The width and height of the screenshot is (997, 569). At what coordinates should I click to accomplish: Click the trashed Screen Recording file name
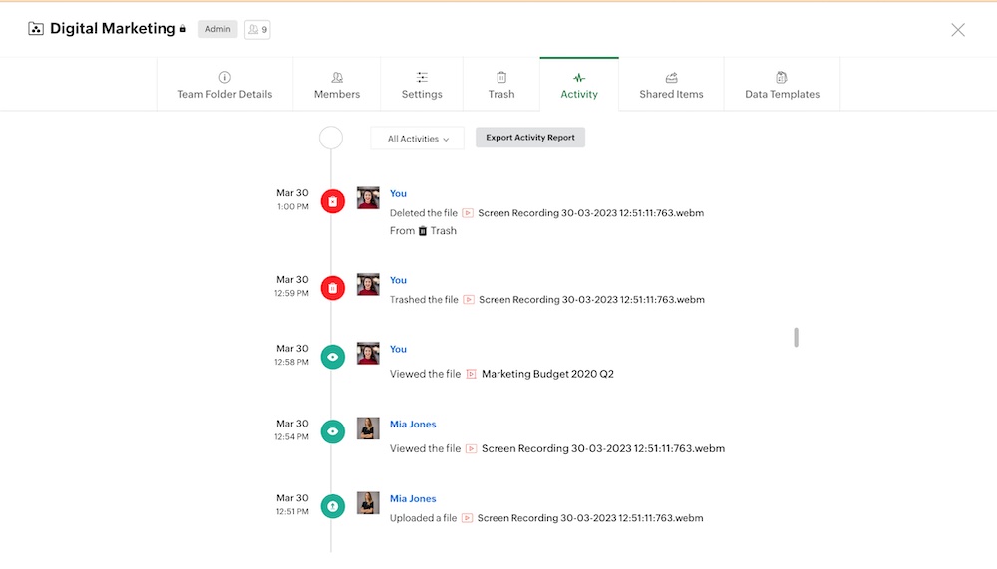pos(591,299)
